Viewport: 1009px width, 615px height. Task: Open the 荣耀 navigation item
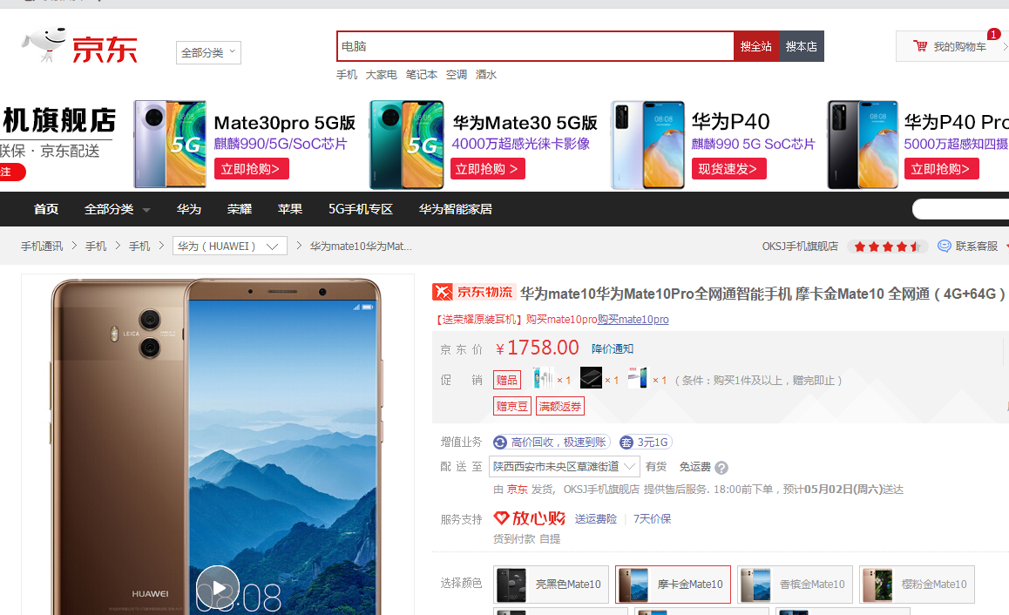[240, 209]
